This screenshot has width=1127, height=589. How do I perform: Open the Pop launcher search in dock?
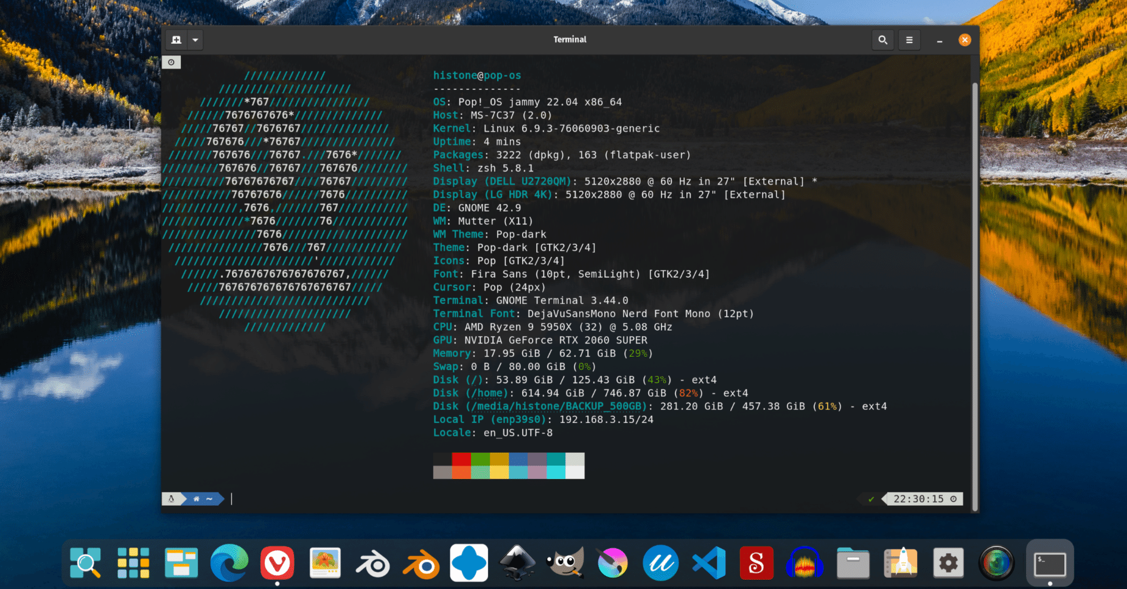[x=85, y=563]
